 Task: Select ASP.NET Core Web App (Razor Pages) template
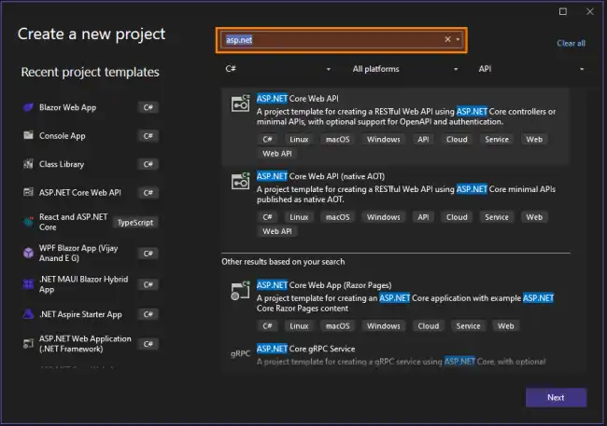(395, 307)
